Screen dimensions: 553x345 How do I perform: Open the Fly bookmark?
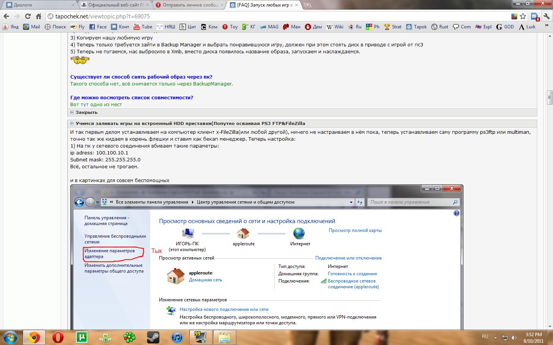click(78, 27)
